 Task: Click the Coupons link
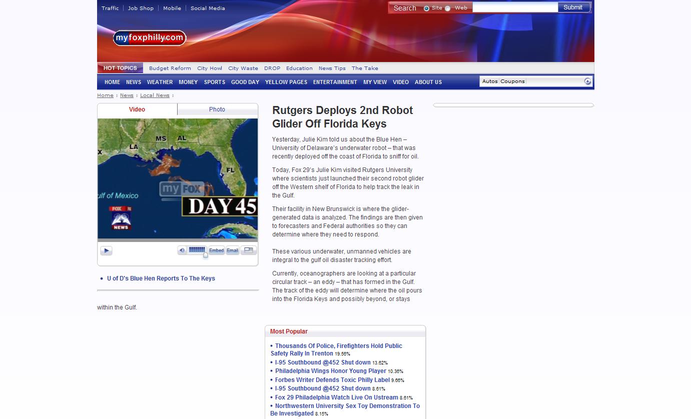point(512,81)
